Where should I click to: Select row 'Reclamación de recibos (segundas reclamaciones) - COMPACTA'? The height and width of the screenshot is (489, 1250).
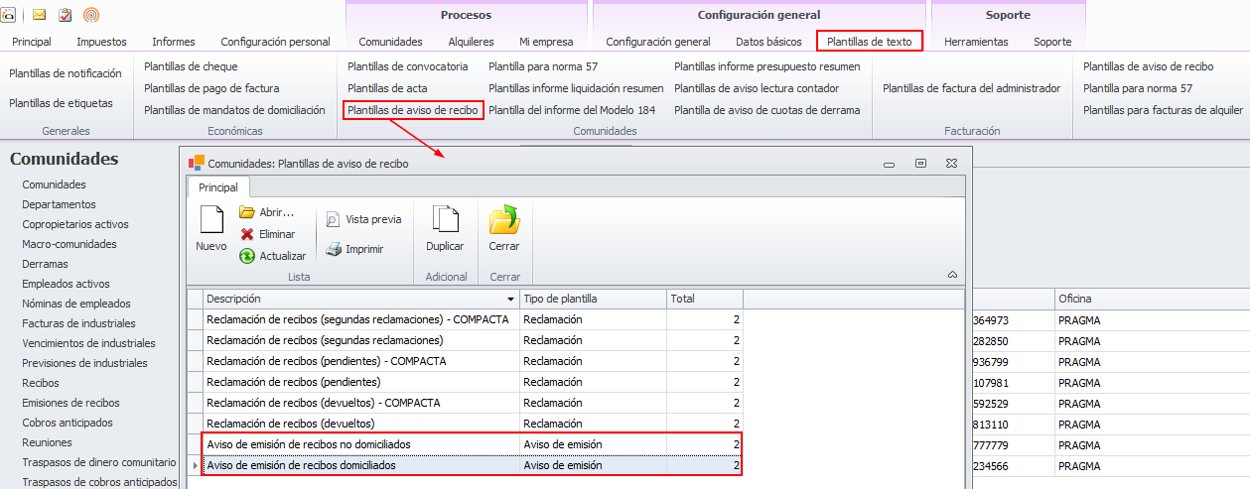(x=467, y=319)
